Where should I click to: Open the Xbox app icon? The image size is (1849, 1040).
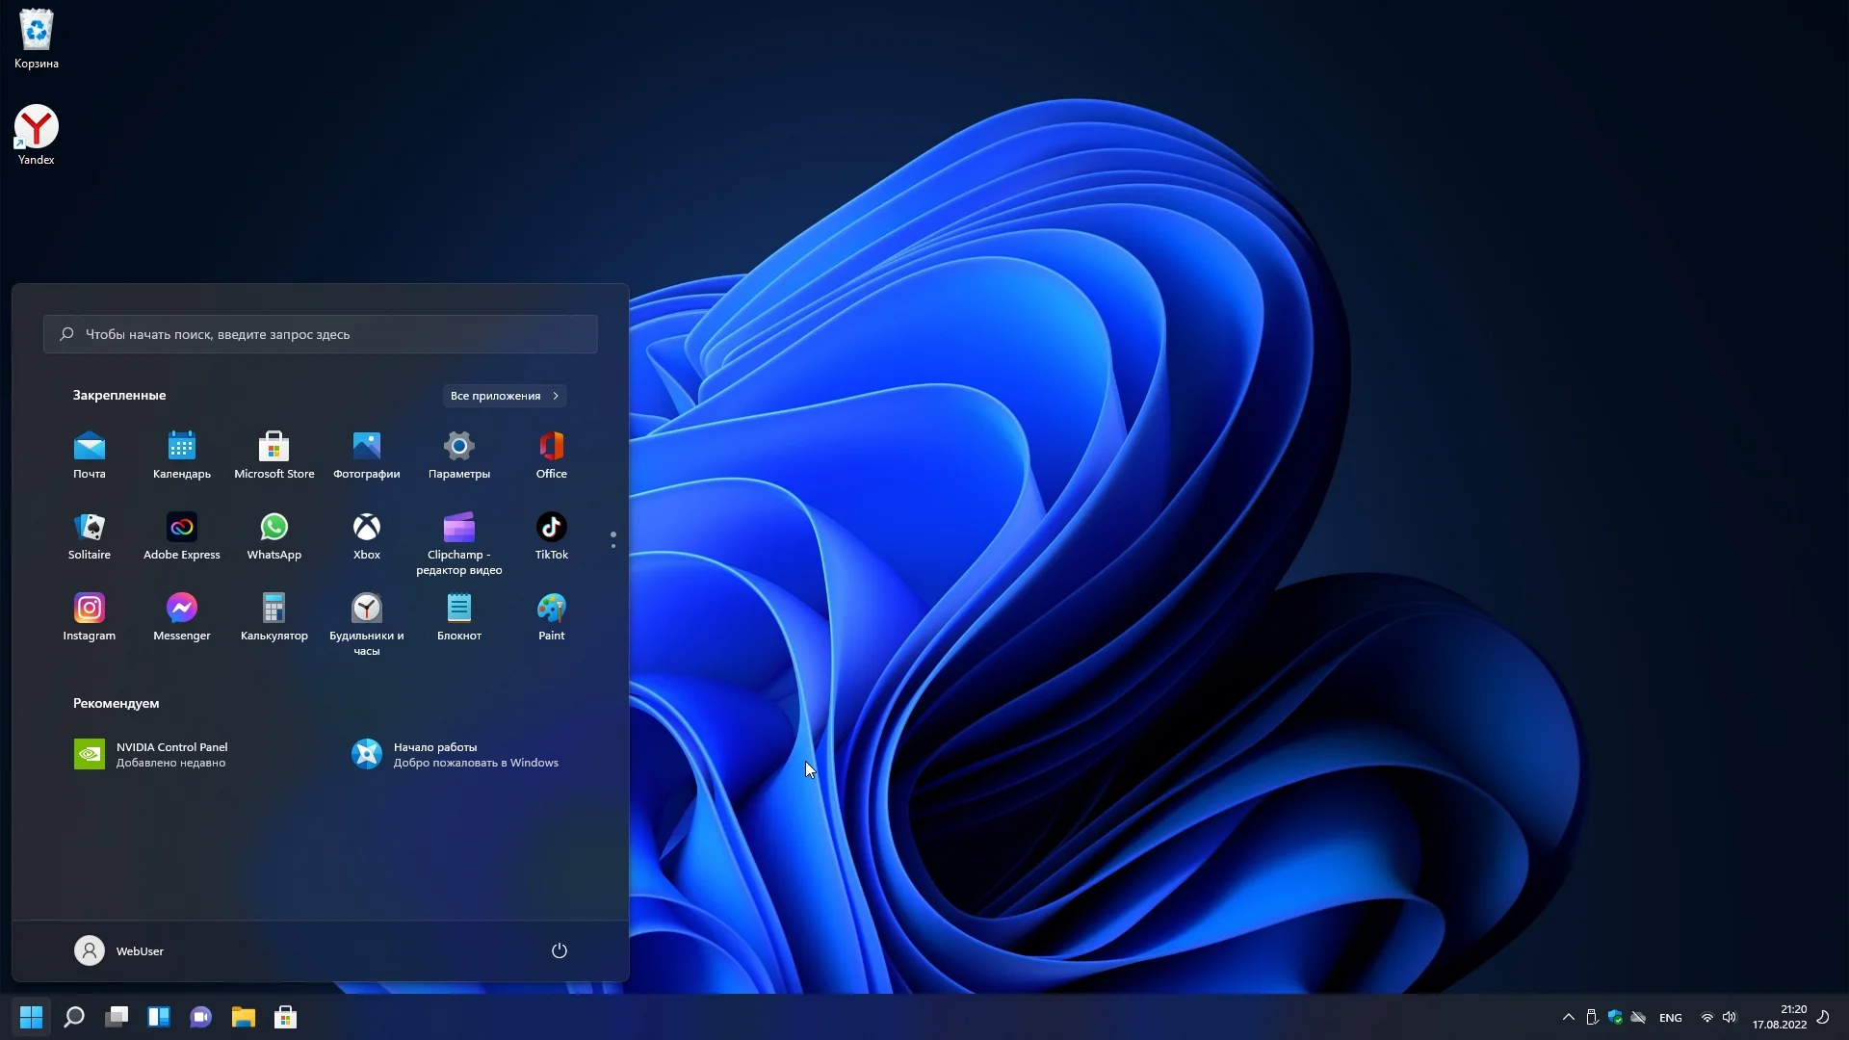(366, 528)
